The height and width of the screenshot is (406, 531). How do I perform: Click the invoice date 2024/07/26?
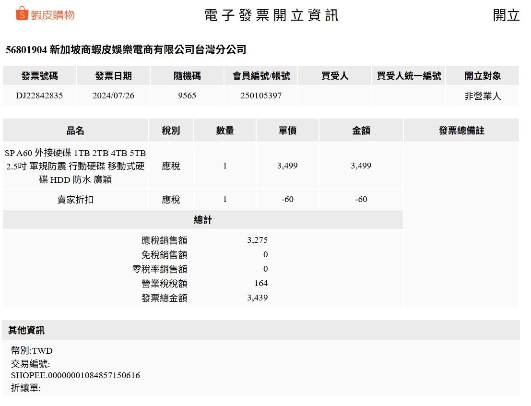[x=113, y=96]
